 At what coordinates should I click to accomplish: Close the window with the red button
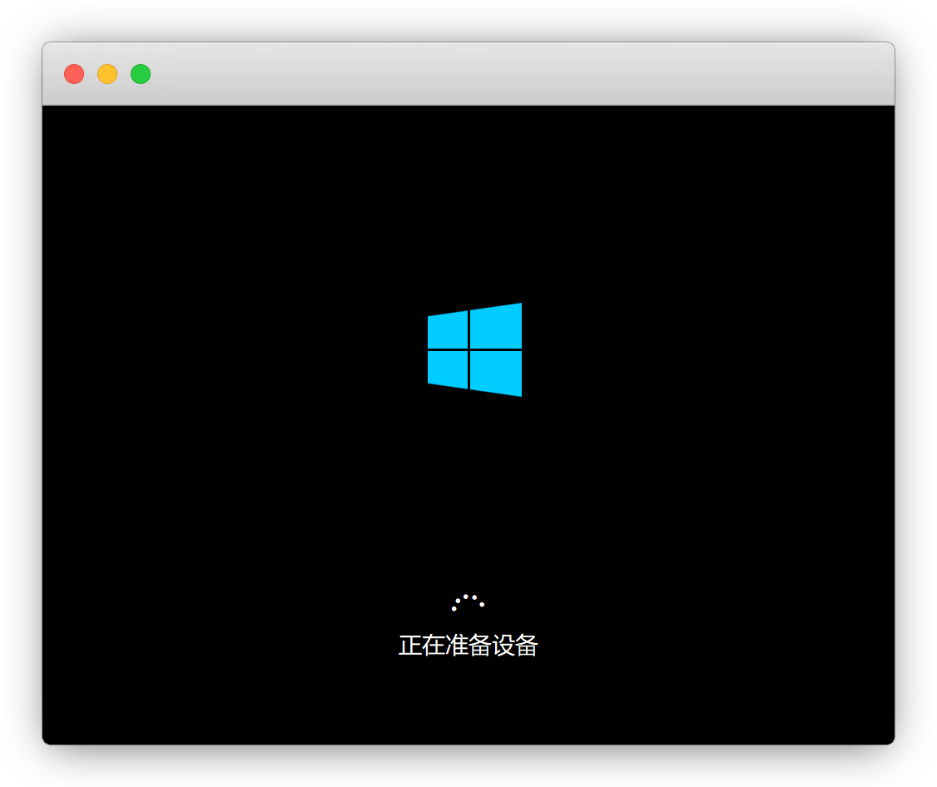click(x=74, y=74)
